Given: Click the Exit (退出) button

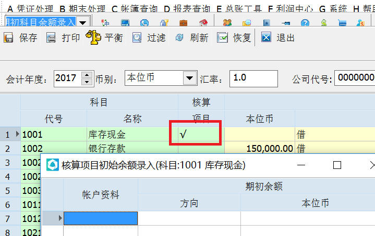Looking at the screenshot, I should tap(277, 37).
